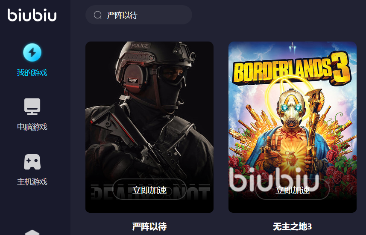
Task: Click 立即加速 on the 无主之地3 card
Action: 293,190
